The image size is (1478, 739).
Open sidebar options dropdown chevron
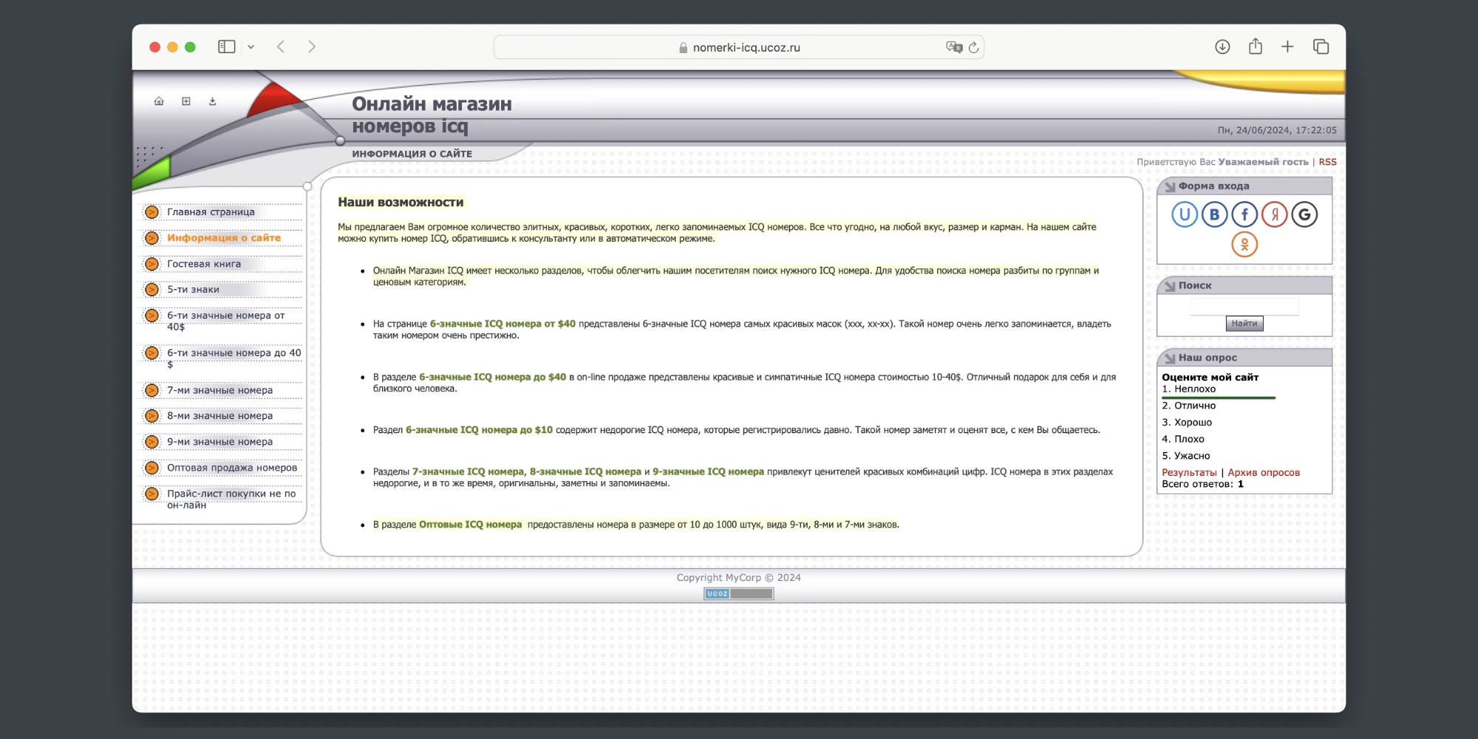[x=251, y=47]
